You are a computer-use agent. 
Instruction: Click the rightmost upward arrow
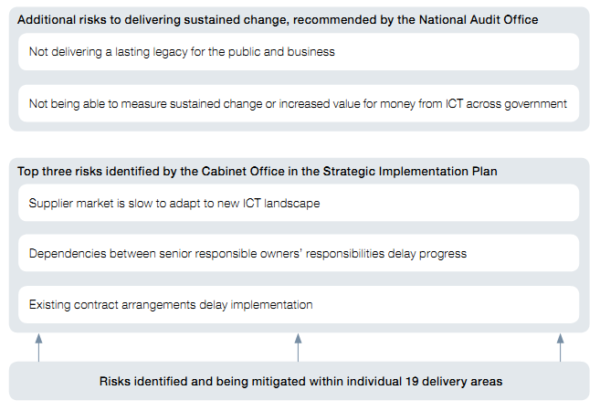click(x=560, y=347)
